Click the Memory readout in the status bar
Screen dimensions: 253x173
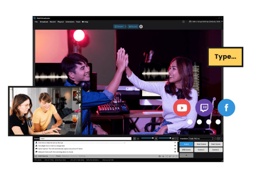click(108, 160)
